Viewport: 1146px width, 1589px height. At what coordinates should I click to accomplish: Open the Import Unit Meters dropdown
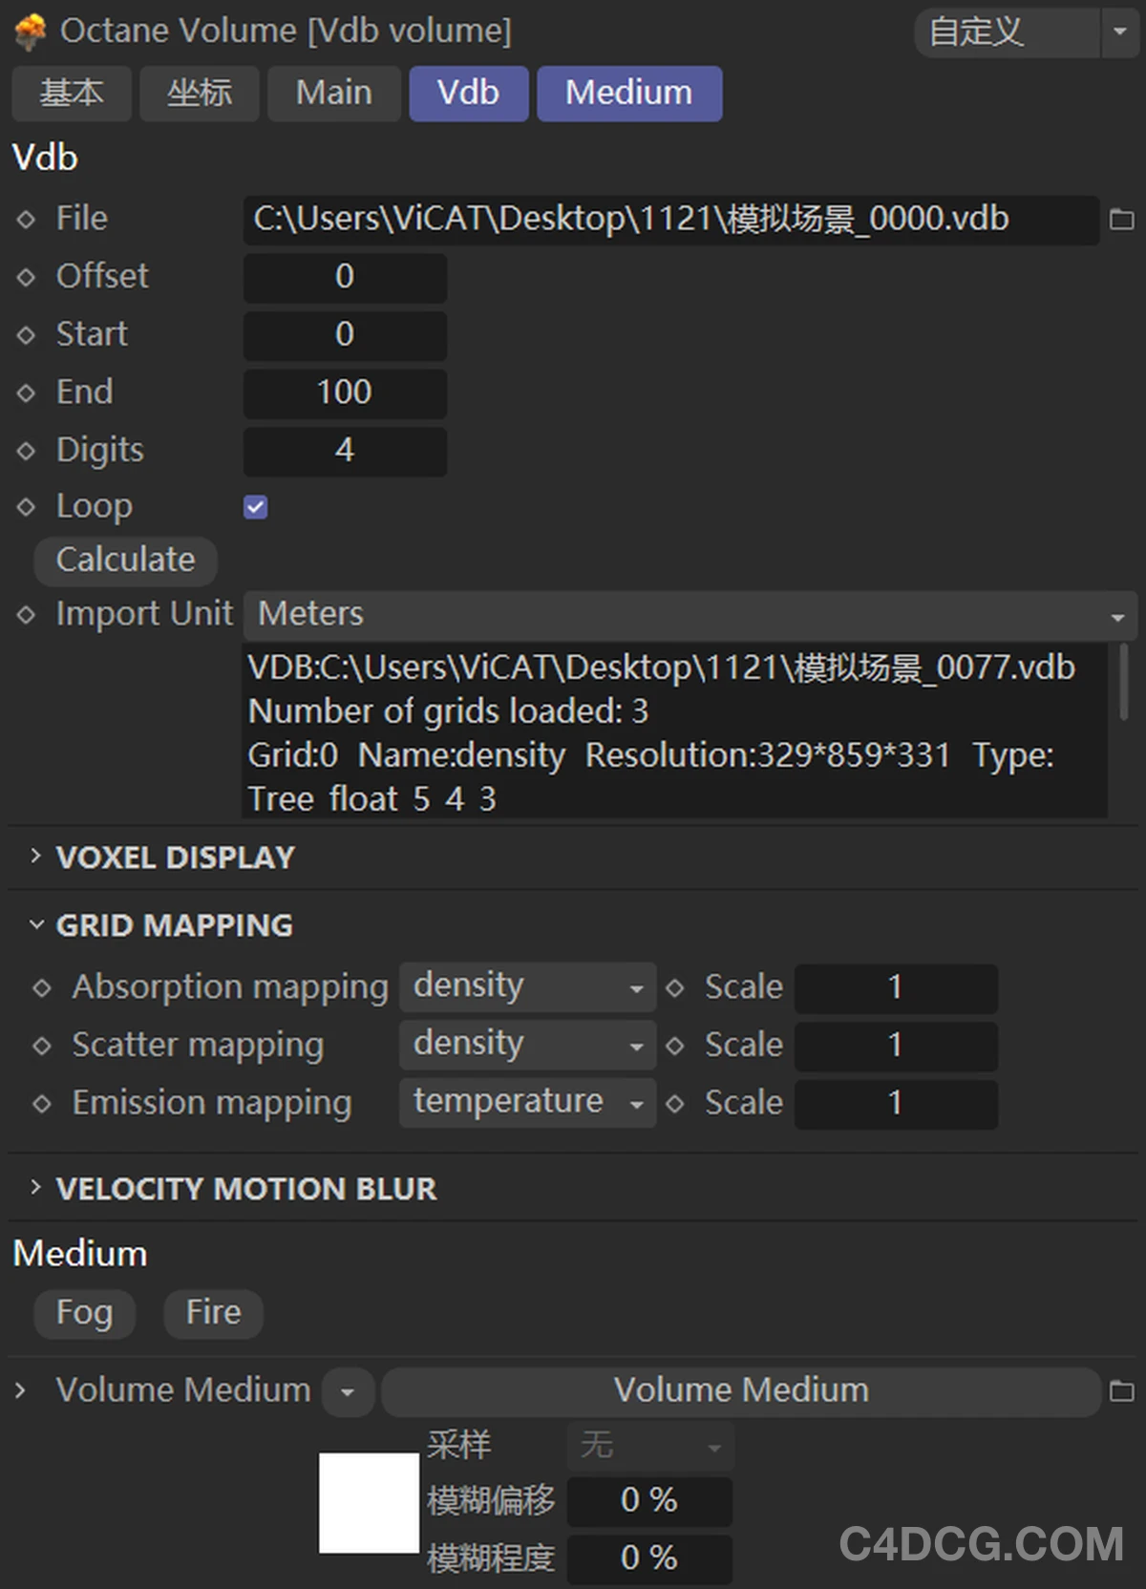pos(690,615)
